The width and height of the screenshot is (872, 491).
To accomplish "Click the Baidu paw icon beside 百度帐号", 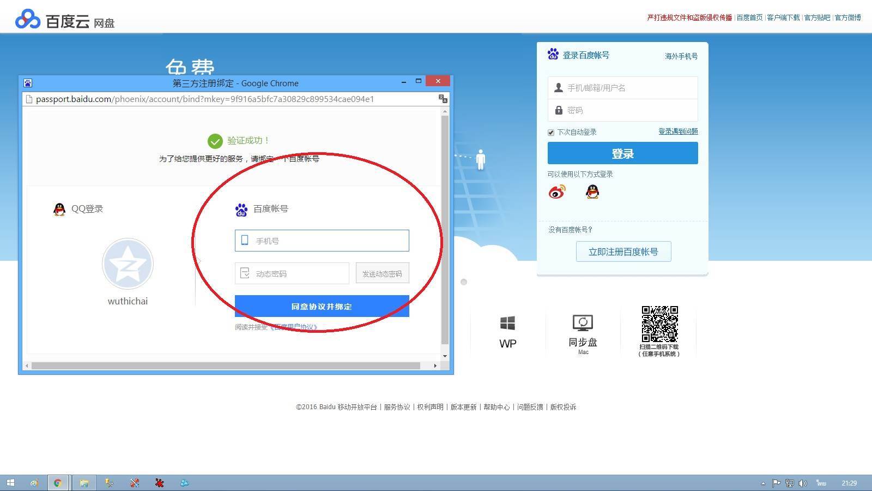I will pos(241,209).
